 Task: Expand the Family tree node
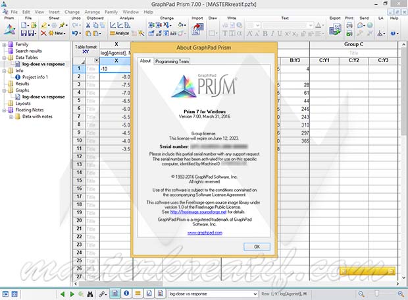[4, 44]
